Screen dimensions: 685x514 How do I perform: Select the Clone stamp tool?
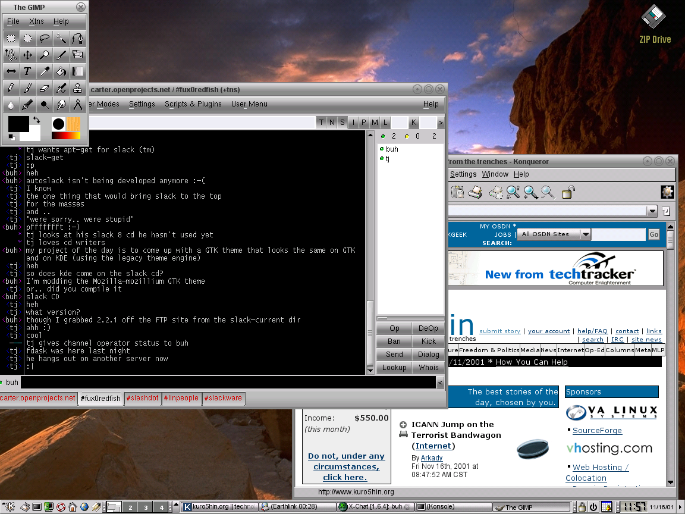pyautogui.click(x=77, y=88)
